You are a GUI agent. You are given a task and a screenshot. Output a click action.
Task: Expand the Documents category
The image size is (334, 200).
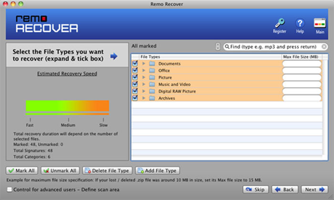[144, 63]
